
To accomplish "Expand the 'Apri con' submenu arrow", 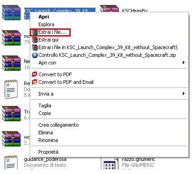I will click(x=183, y=63).
